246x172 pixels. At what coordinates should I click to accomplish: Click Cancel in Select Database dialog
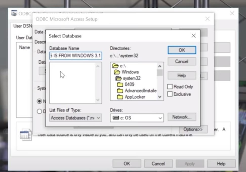coord(182,61)
